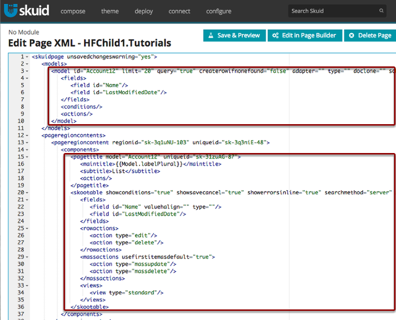The image size is (396, 320).
Task: Collapse line 3 model fold arrow
Action: [x=27, y=71]
